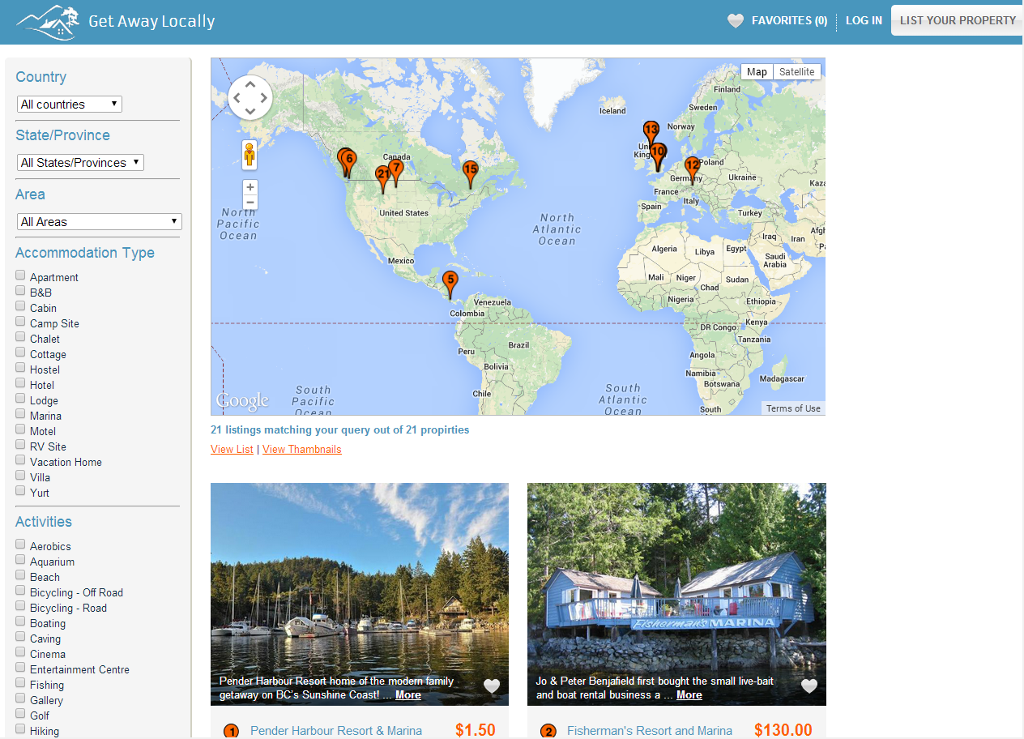
Task: Zoom in using the map plus icon
Action: coord(250,186)
